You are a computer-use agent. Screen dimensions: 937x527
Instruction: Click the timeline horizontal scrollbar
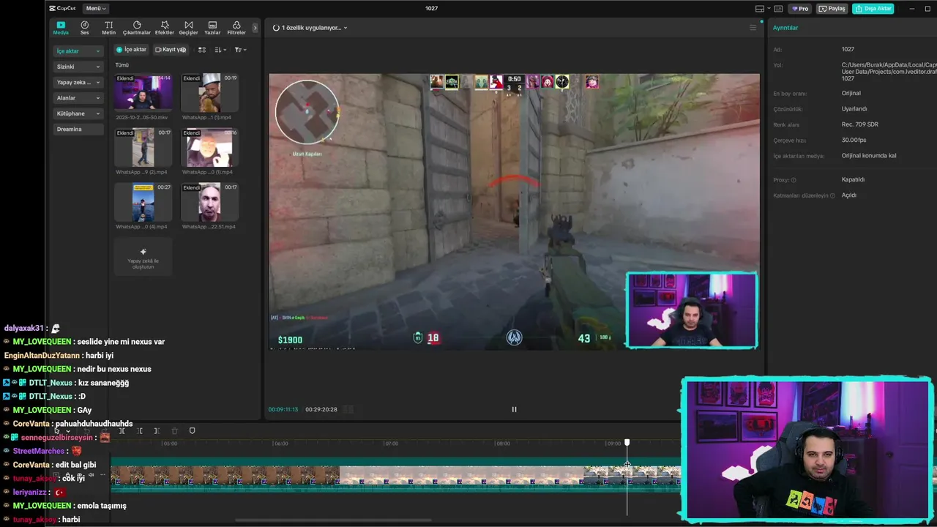tap(333, 520)
